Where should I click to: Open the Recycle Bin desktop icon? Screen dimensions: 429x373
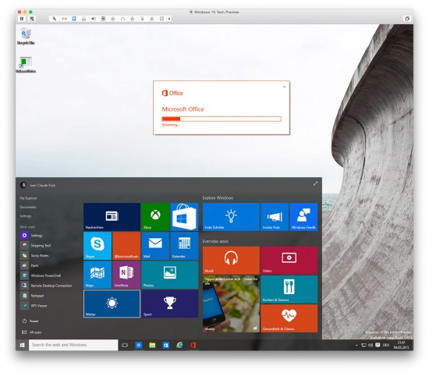26,36
